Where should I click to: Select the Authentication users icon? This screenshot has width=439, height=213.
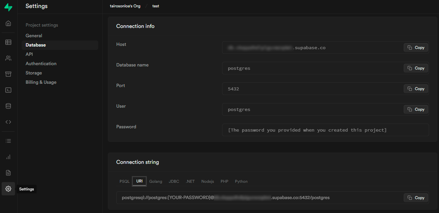8,58
